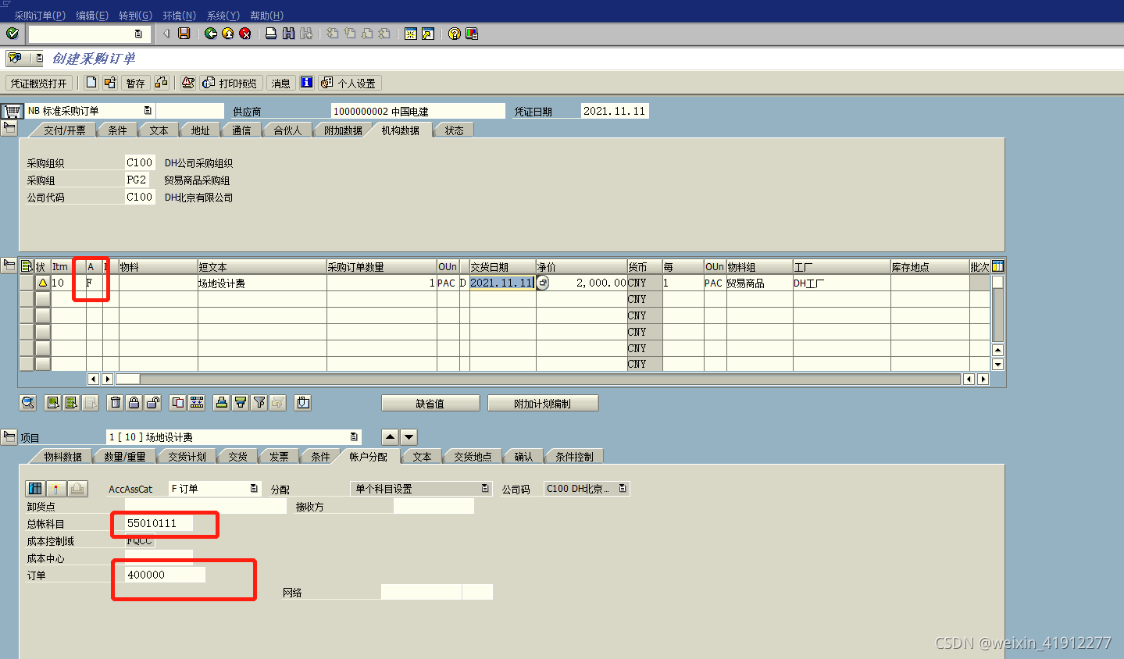1124x659 pixels.
Task: Click the create new document page icon
Action: [91, 83]
